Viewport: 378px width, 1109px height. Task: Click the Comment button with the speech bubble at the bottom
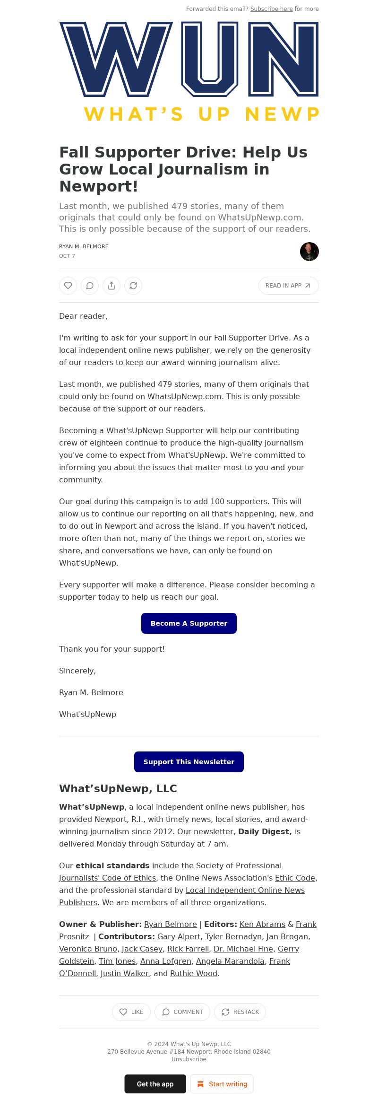pos(182,1012)
